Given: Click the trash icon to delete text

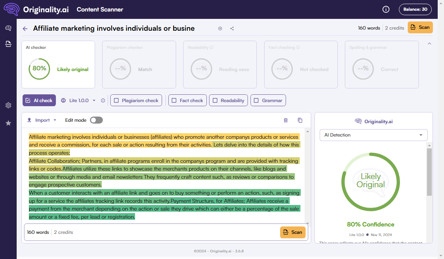Looking at the screenshot, I should [x=286, y=120].
